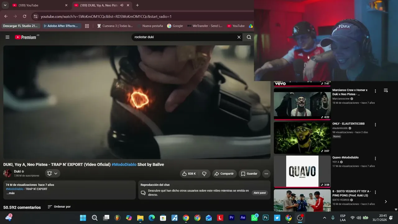The width and height of the screenshot is (398, 224).
Task: Open the YouTube bookmark
Action: pos(236,26)
